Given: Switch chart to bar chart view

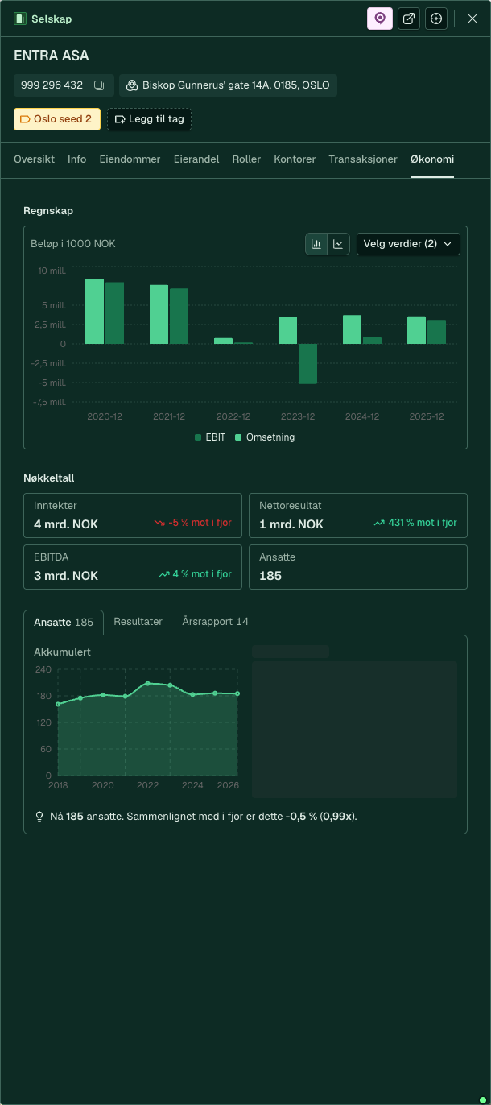Looking at the screenshot, I should (316, 243).
